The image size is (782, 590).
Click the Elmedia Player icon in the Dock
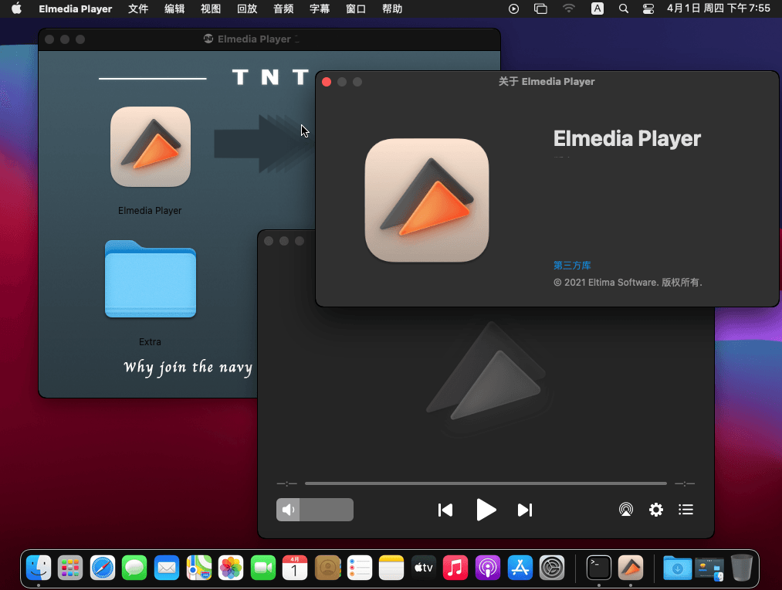coord(631,568)
